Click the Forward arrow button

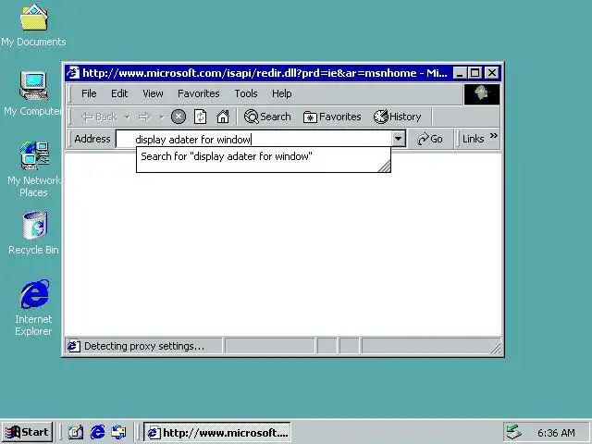click(144, 117)
